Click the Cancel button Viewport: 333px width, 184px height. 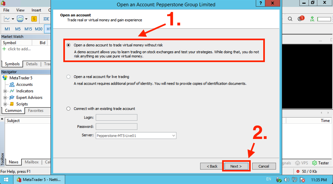point(264,166)
